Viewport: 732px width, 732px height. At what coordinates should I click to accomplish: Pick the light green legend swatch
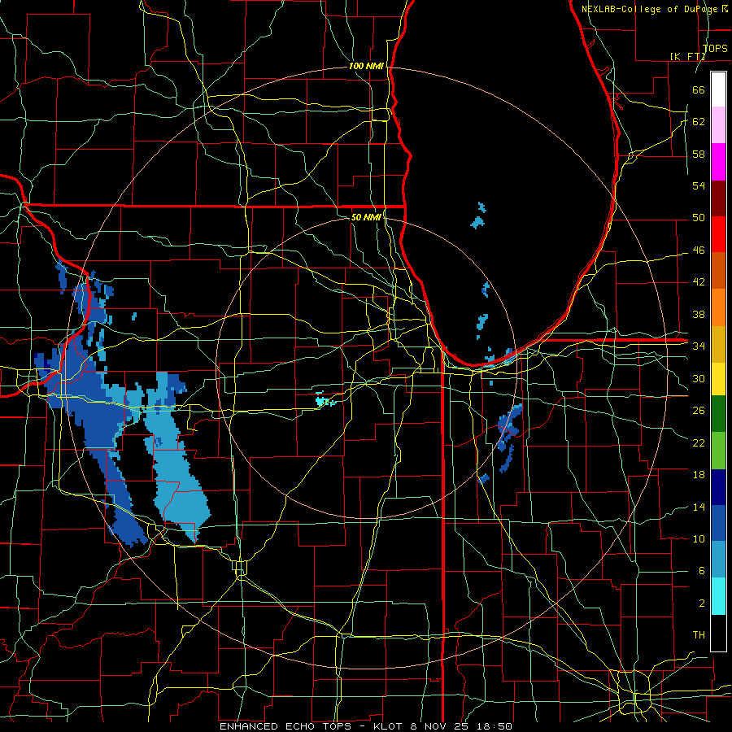tap(718, 451)
